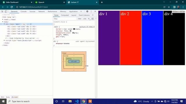
Task: Open a new browser tab
Action: pos(102,2)
